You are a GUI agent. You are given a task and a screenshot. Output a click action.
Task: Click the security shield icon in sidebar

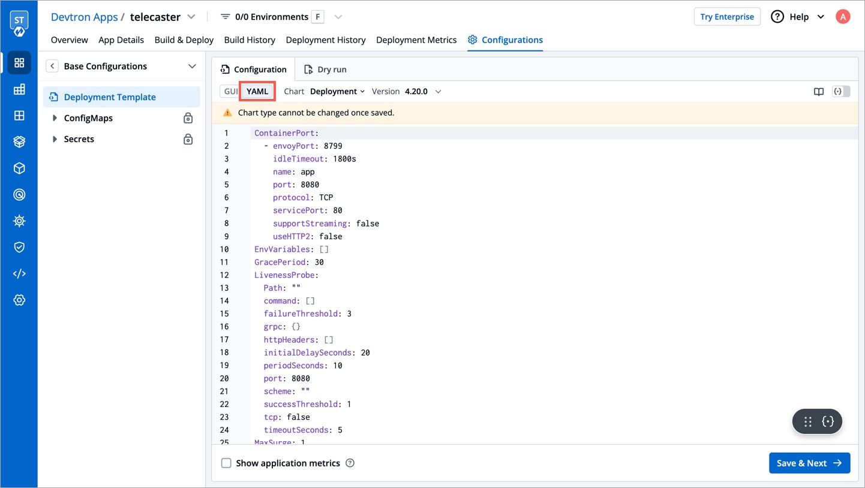click(x=19, y=247)
